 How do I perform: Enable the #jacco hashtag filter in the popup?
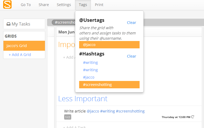[89, 77]
